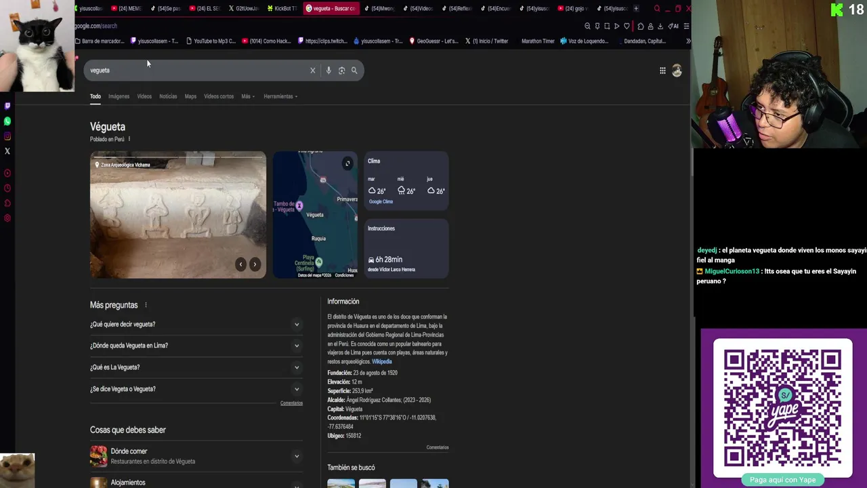Open extensions cube icon in the sidebar
The image size is (867, 488).
7,203
